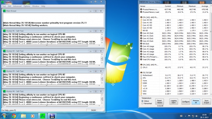The width and height of the screenshot is (212, 119).
Task: Click the Maximum column header
Action: click(x=192, y=6)
